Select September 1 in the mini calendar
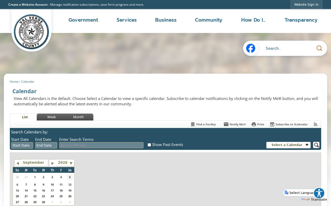Viewport: 331px width, 206px height. coord(35,177)
